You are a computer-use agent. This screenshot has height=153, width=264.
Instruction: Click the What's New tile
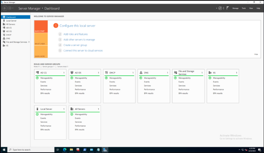[41, 39]
